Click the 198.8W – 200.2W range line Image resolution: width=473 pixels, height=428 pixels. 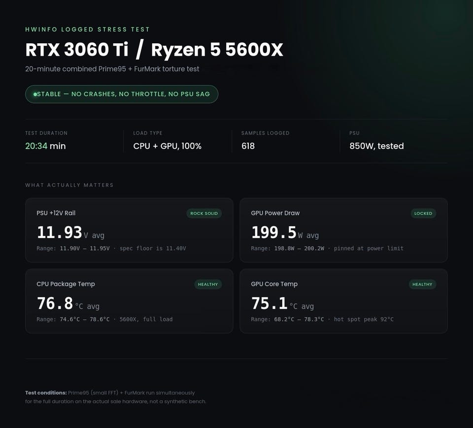[327, 248]
